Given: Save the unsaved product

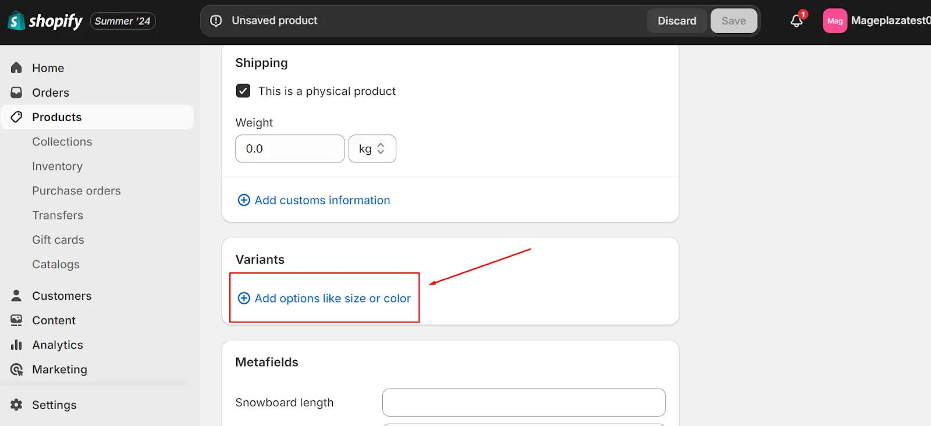Looking at the screenshot, I should (x=734, y=21).
